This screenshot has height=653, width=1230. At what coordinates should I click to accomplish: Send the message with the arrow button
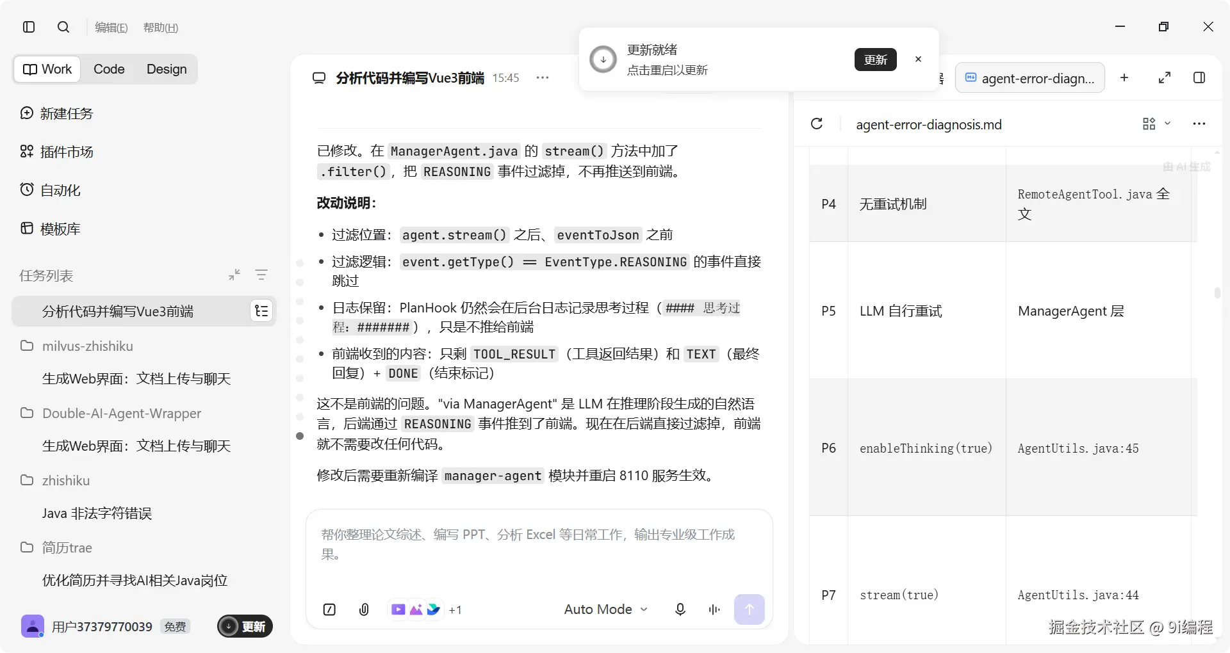(x=750, y=609)
